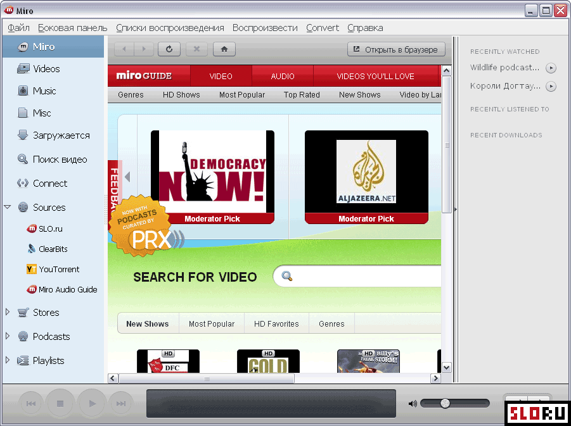The image size is (571, 426).
Task: Open the Поиск видео search icon
Action: 23,160
